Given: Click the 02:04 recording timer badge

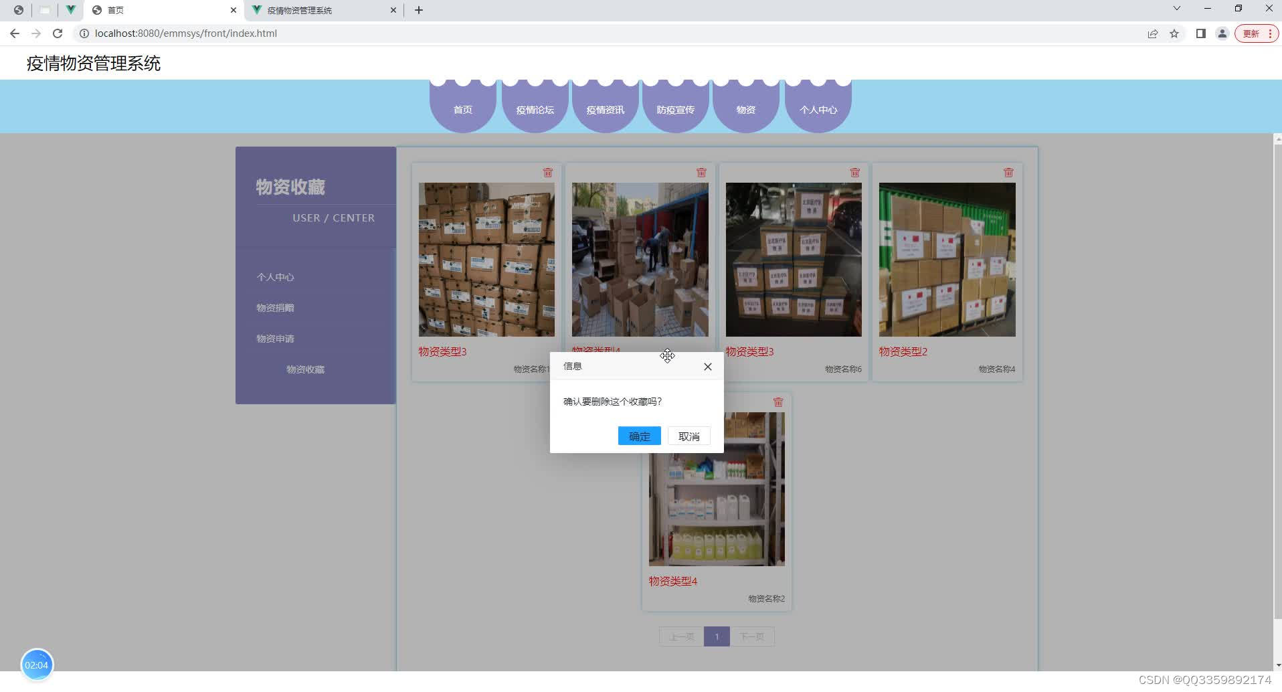Looking at the screenshot, I should pyautogui.click(x=37, y=665).
